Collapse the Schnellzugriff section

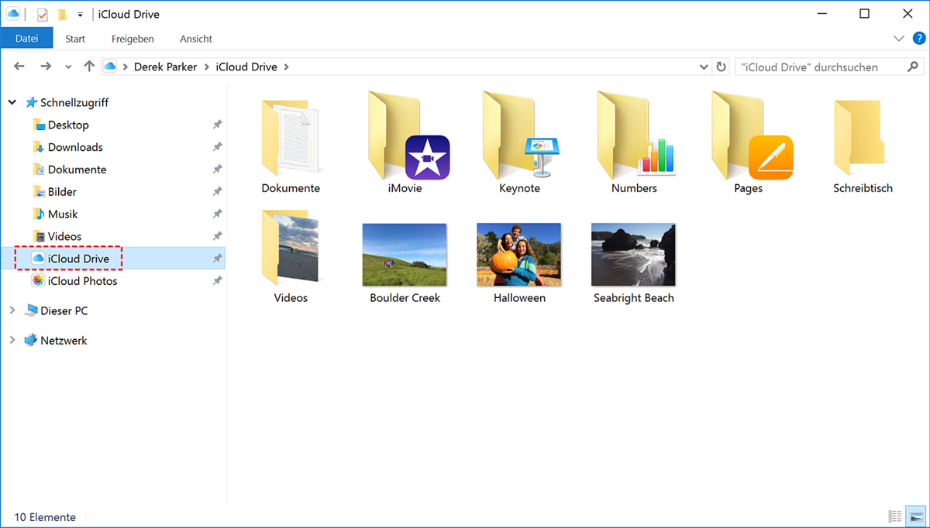pyautogui.click(x=12, y=102)
